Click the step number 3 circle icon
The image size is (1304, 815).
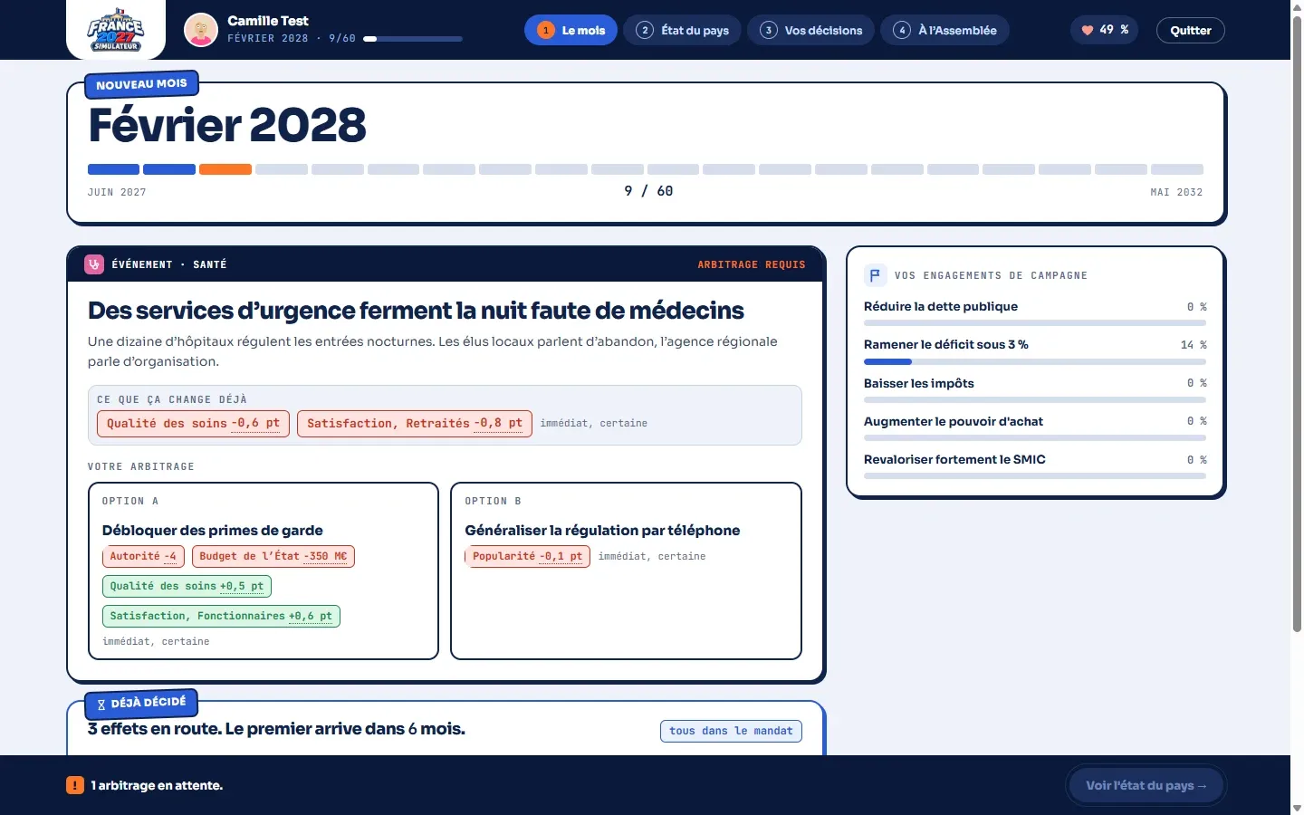tap(769, 30)
